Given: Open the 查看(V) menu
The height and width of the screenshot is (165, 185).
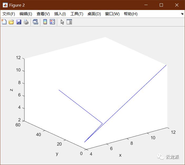Looking at the screenshot, I should (43, 14).
